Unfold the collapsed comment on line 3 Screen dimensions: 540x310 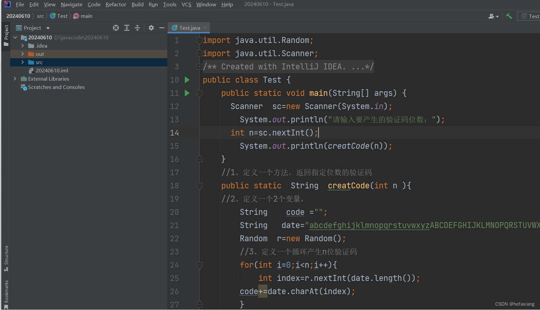coord(199,66)
